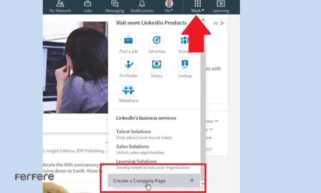The width and height of the screenshot is (321, 193).
Task: Click the Work panel scrollbar up arrow
Action: tap(203, 20)
